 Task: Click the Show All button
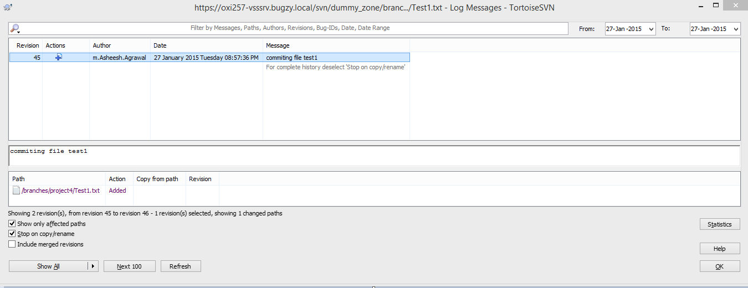pyautogui.click(x=48, y=266)
